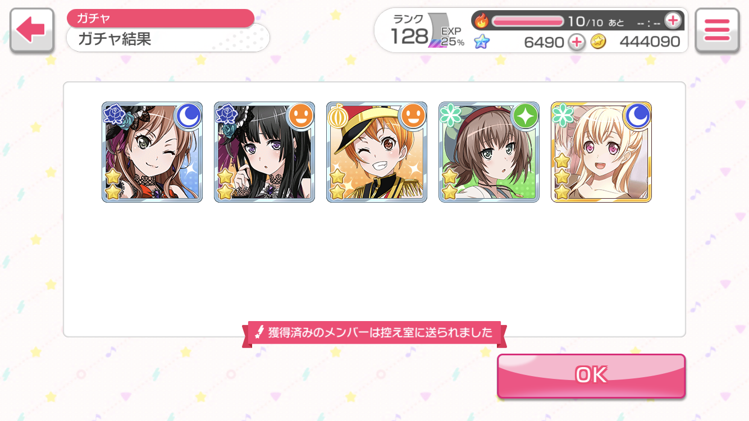The height and width of the screenshot is (421, 749).
Task: Tap the flame boost icon
Action: [482, 21]
